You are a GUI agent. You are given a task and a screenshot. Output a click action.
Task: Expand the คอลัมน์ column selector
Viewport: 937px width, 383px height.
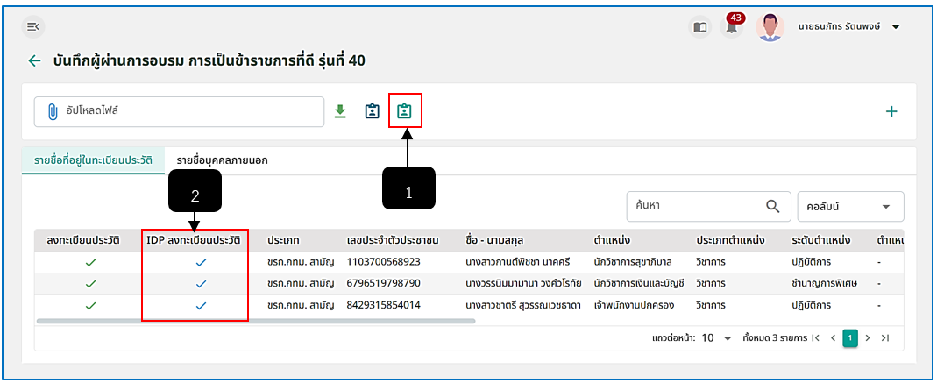click(x=850, y=206)
